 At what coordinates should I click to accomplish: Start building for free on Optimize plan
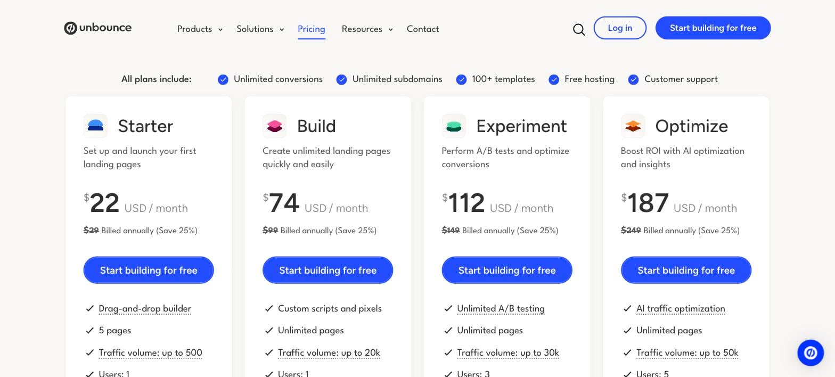coord(686,270)
